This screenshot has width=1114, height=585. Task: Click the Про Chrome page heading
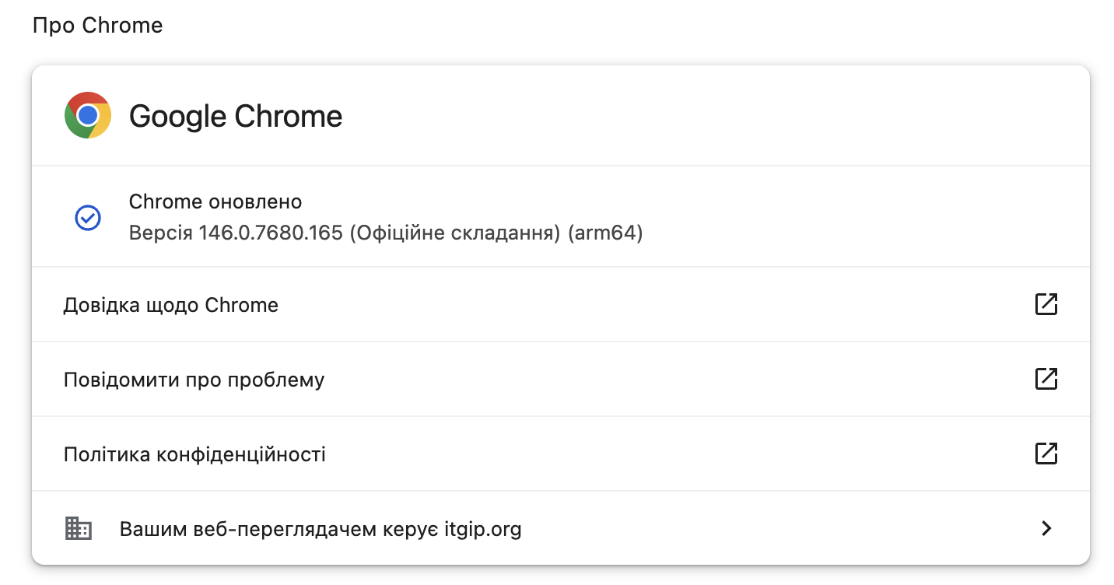(97, 25)
